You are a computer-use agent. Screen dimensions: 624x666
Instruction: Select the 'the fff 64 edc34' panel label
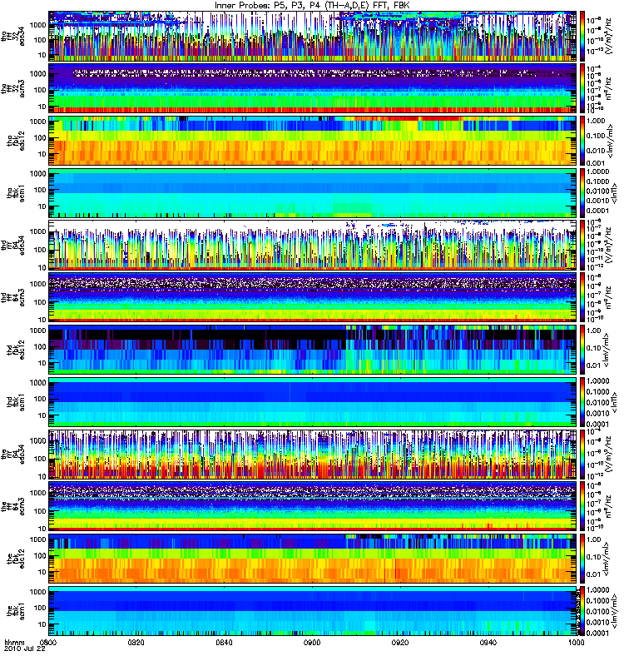click(12, 455)
